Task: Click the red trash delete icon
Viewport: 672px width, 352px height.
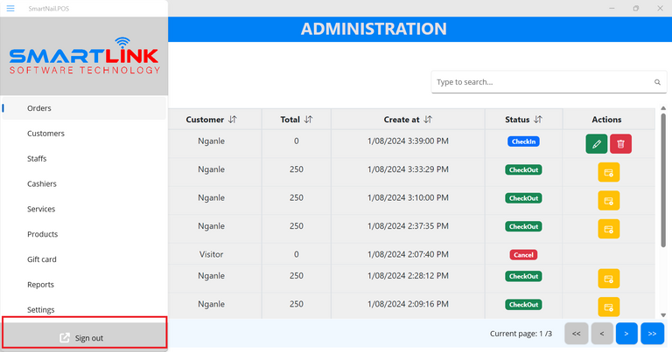Action: click(620, 144)
